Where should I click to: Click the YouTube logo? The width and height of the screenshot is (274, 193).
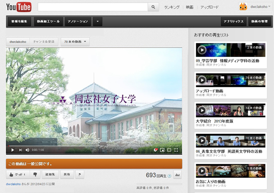[19, 7]
